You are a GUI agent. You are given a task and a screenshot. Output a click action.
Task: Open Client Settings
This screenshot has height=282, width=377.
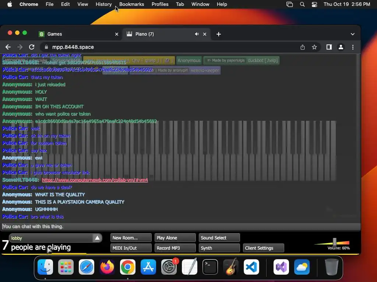click(264, 248)
